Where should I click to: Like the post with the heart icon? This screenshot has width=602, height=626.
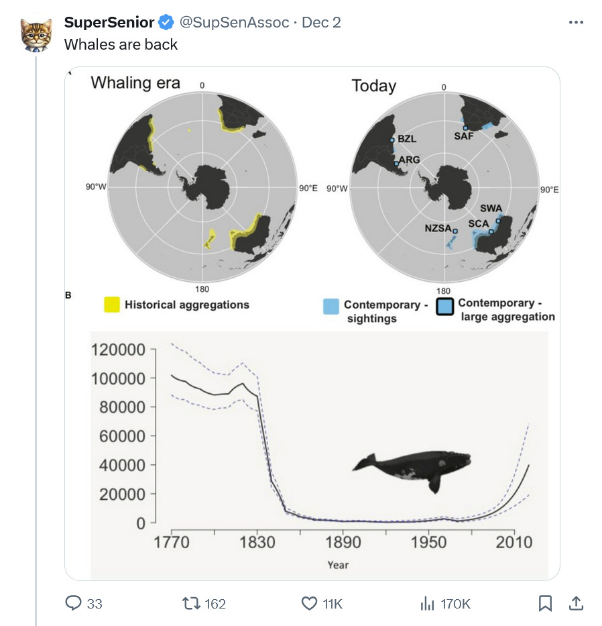coord(309,603)
